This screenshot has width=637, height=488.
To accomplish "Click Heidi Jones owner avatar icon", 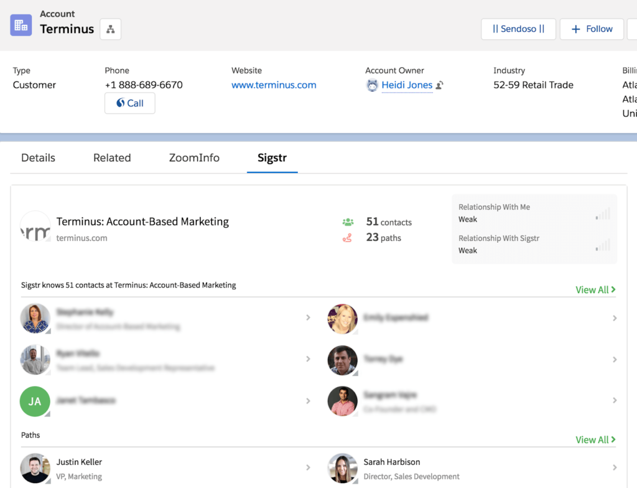I will 372,85.
